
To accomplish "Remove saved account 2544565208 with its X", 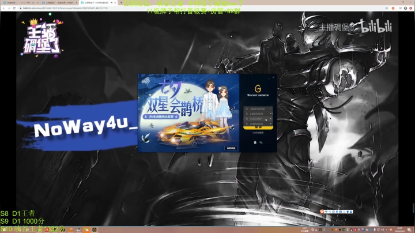I will (270, 123).
